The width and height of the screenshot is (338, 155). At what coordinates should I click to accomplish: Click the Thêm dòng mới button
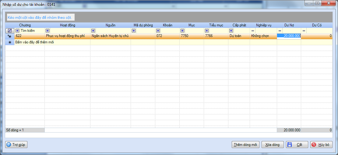click(x=245, y=145)
